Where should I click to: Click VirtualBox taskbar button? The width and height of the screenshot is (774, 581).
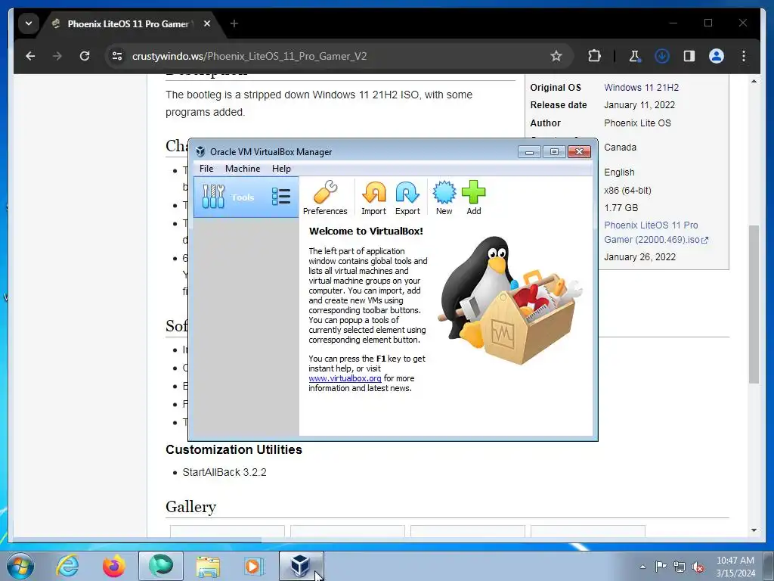pyautogui.click(x=301, y=566)
